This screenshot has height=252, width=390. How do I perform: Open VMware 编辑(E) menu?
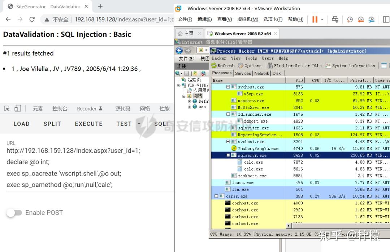pyautogui.click(x=204, y=19)
